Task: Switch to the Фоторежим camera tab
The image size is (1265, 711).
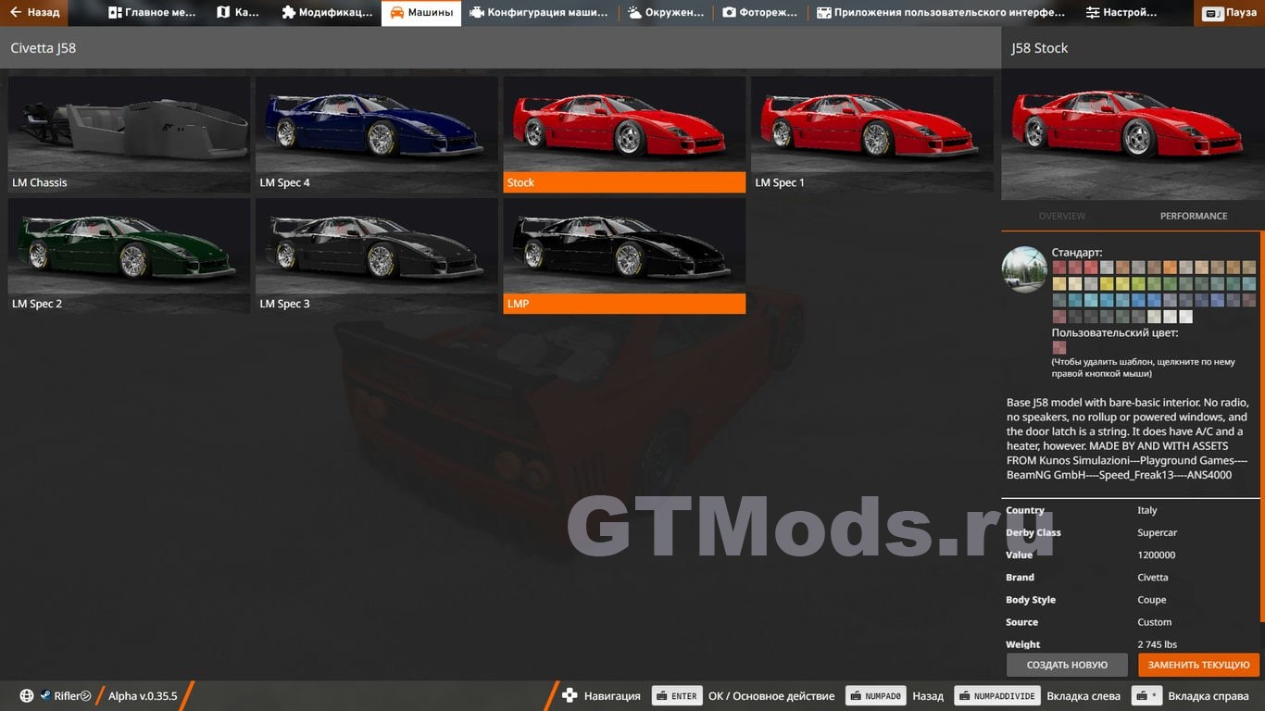Action: [760, 13]
